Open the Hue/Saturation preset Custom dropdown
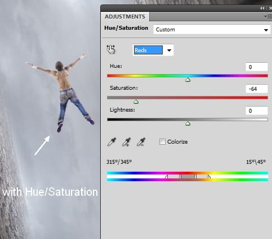272x239 pixels. pos(212,30)
